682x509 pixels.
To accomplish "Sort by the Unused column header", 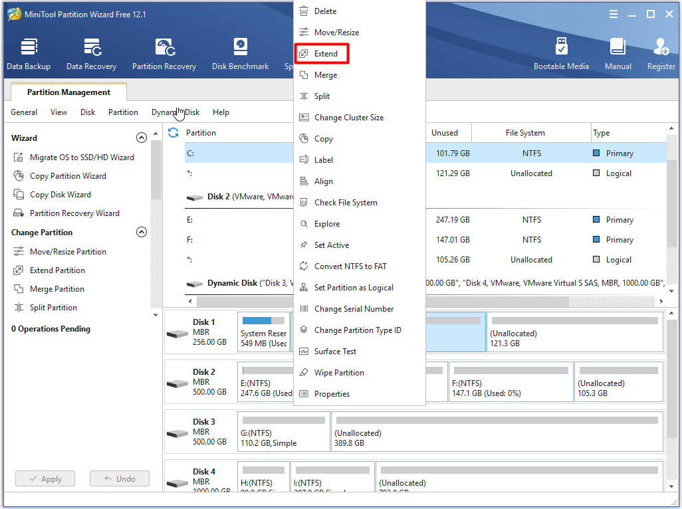I will pos(449,133).
